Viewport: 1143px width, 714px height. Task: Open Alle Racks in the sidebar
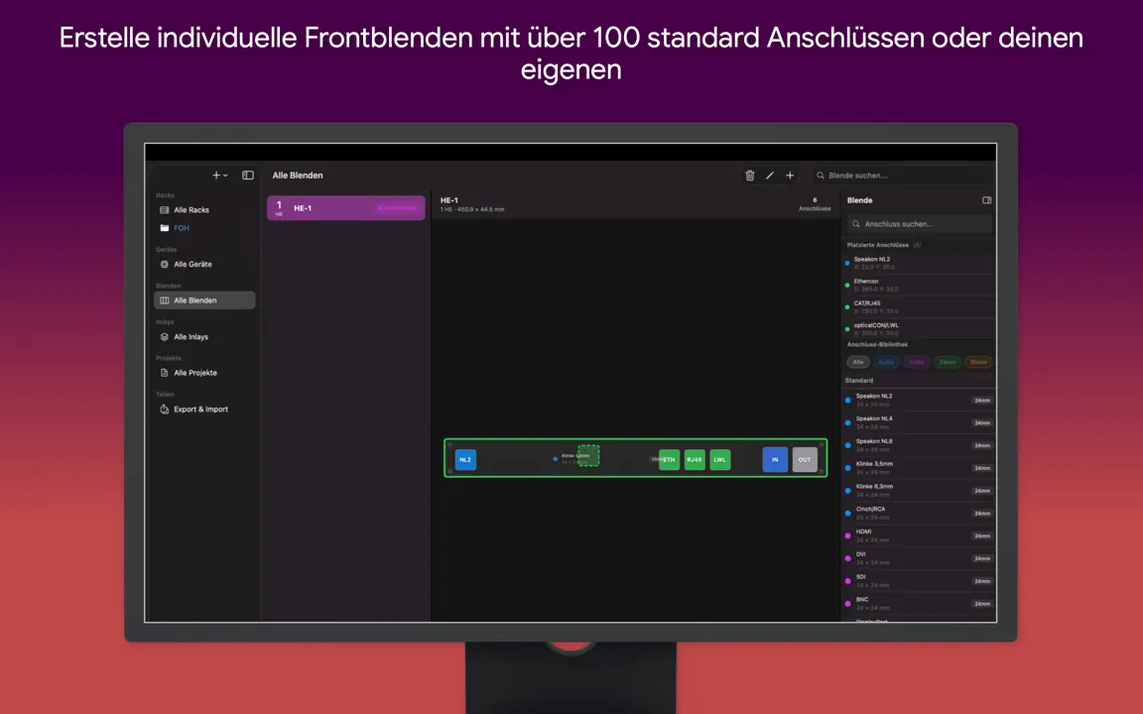[204, 210]
